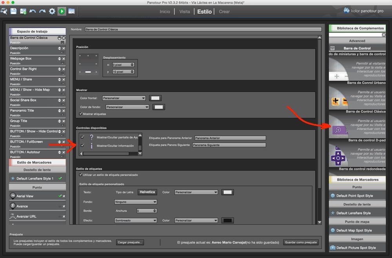This screenshot has width=392, height=258.
Task: Toggle the Default Lensflare Style 1 checkmark
Action: click(60, 178)
